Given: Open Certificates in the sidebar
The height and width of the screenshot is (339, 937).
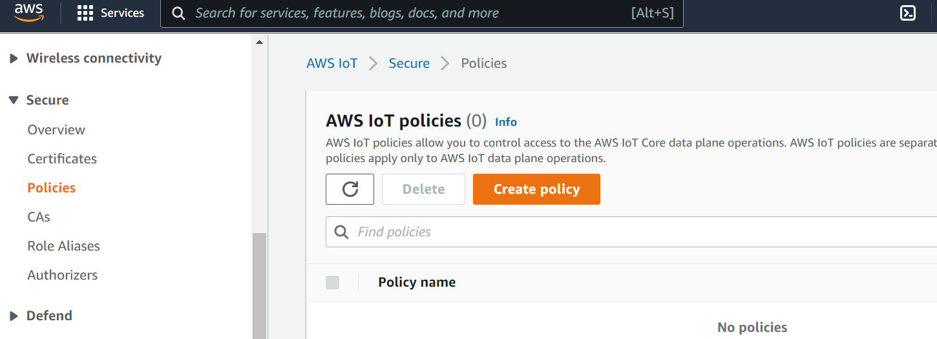Looking at the screenshot, I should (x=62, y=159).
